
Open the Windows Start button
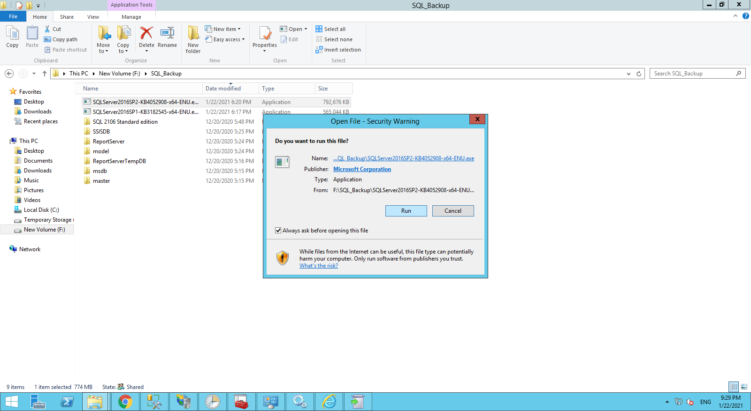pyautogui.click(x=11, y=402)
